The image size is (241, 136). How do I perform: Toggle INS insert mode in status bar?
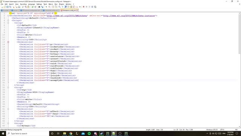click(236, 130)
